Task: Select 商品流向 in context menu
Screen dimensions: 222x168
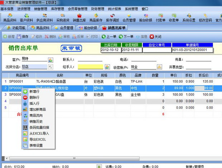Action: (38, 116)
